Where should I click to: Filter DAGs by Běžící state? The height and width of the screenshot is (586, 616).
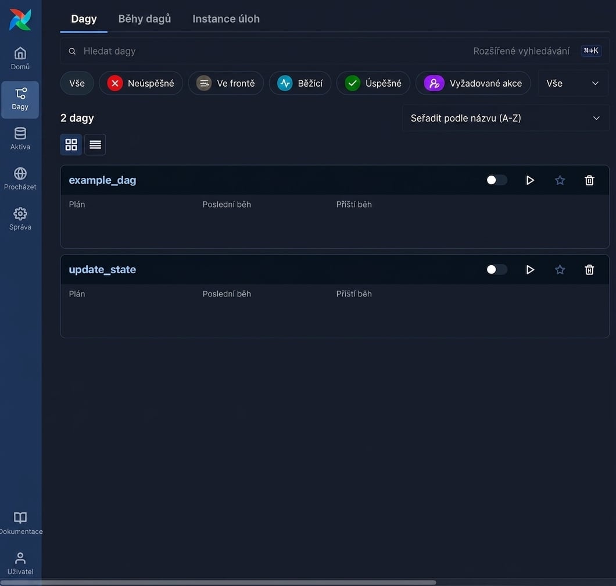[x=300, y=83]
